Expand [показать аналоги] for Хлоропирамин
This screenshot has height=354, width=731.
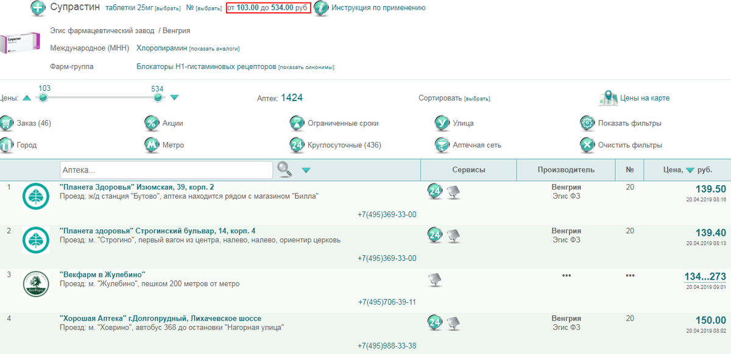click(x=214, y=49)
